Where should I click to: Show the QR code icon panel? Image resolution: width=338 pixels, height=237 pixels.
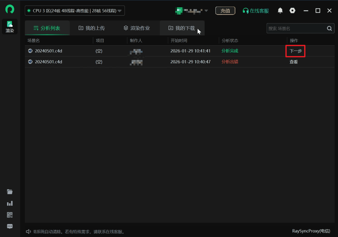tap(10, 215)
